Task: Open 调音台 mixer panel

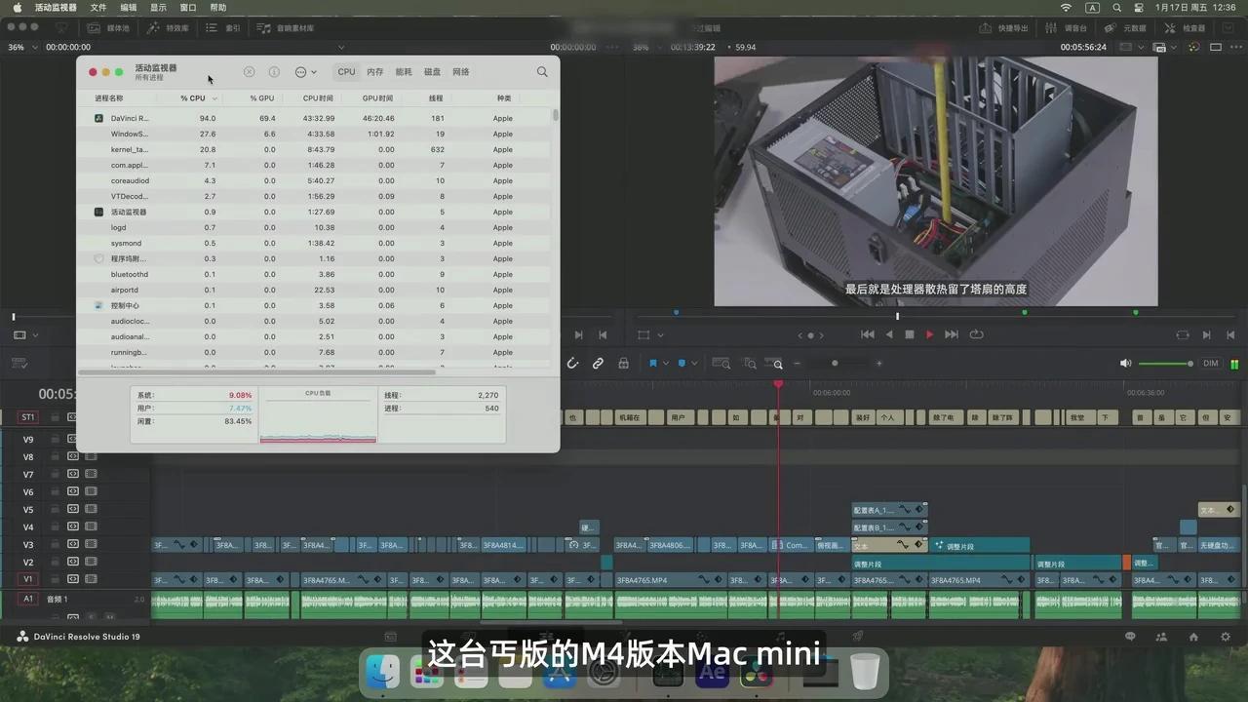Action: 1066,28
